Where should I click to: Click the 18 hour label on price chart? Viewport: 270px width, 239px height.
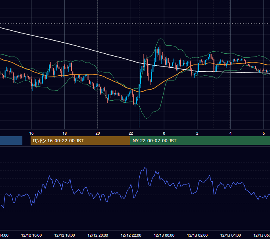pos(64,133)
